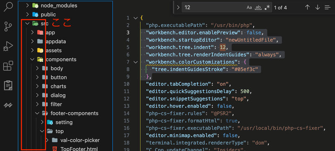Expand the dialog folder chevron
Viewport: 335px width, 151px height.
pyautogui.click(x=37, y=95)
